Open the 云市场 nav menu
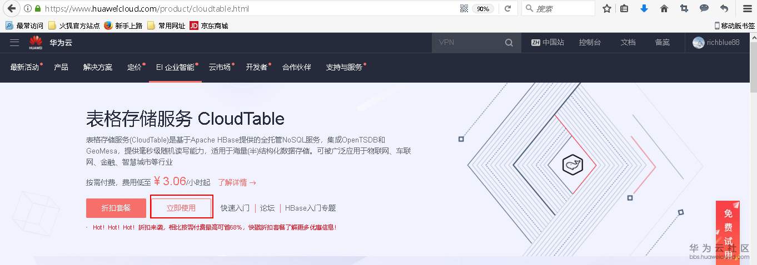Image resolution: width=757 pixels, height=265 pixels. point(220,67)
